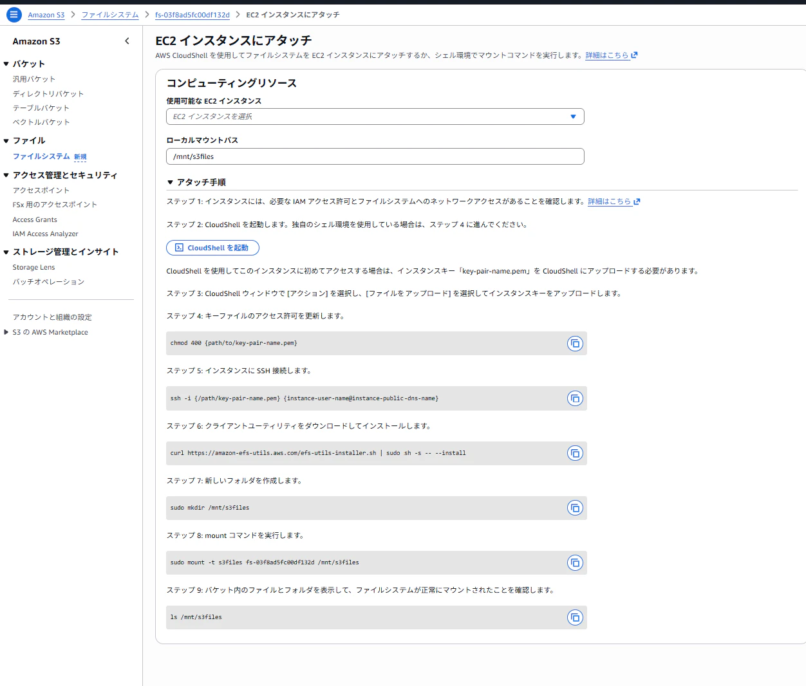Image resolution: width=806 pixels, height=686 pixels.
Task: Collapse the ファイル sidebar group
Action: (x=6, y=140)
